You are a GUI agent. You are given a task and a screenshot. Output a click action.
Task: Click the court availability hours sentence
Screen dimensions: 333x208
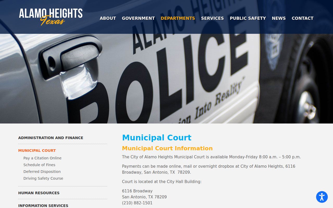(x=211, y=157)
